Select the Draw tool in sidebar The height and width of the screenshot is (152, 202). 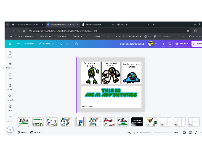(x=10, y=108)
